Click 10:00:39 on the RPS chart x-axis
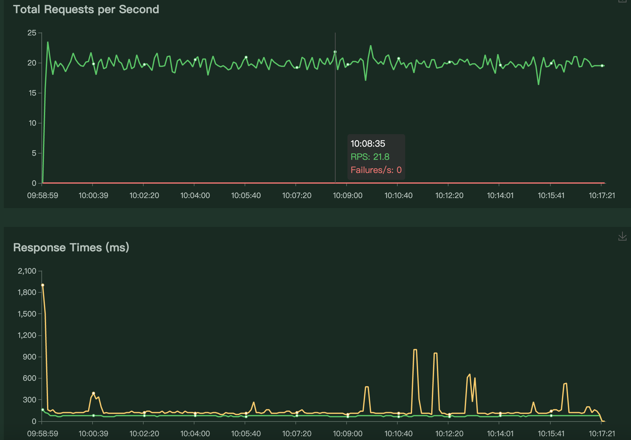 93,196
